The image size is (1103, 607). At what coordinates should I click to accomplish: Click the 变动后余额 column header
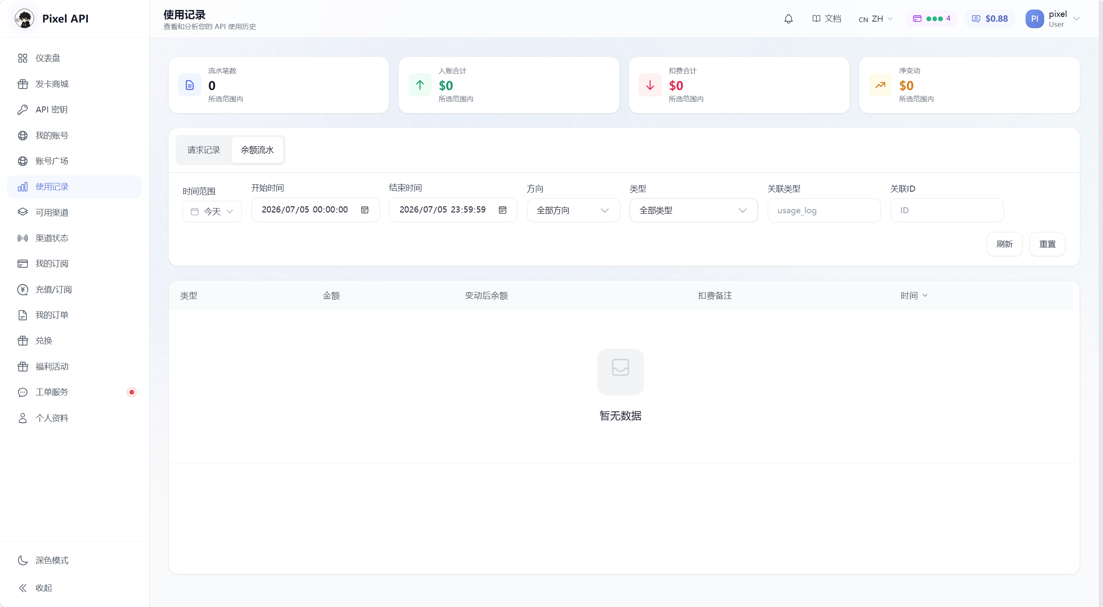pyautogui.click(x=486, y=295)
